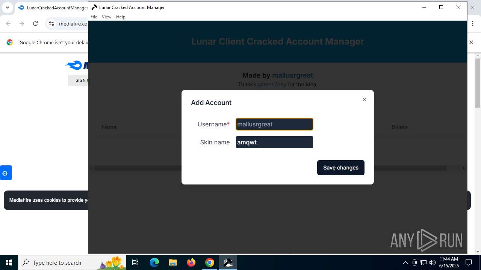Save changes in Add Account dialog

click(x=341, y=168)
